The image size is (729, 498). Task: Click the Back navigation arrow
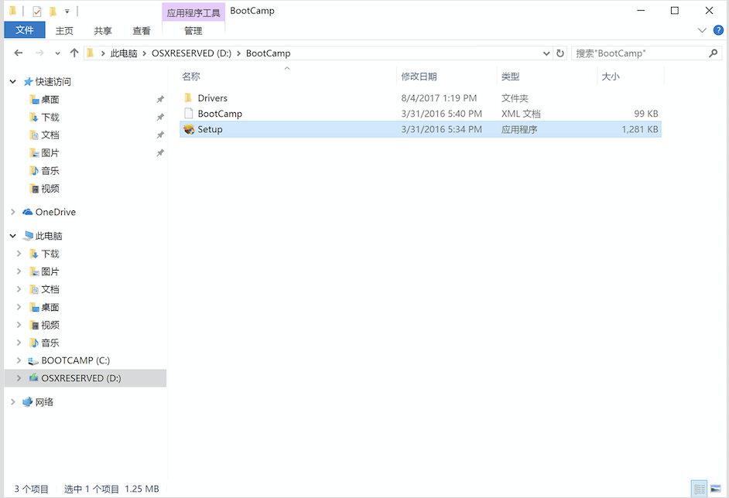(x=18, y=53)
